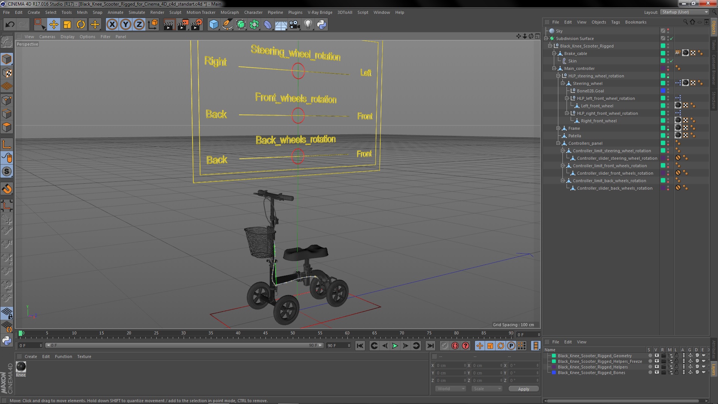The width and height of the screenshot is (718, 404).
Task: Toggle visibility of Geometry layer
Action: pyautogui.click(x=656, y=356)
